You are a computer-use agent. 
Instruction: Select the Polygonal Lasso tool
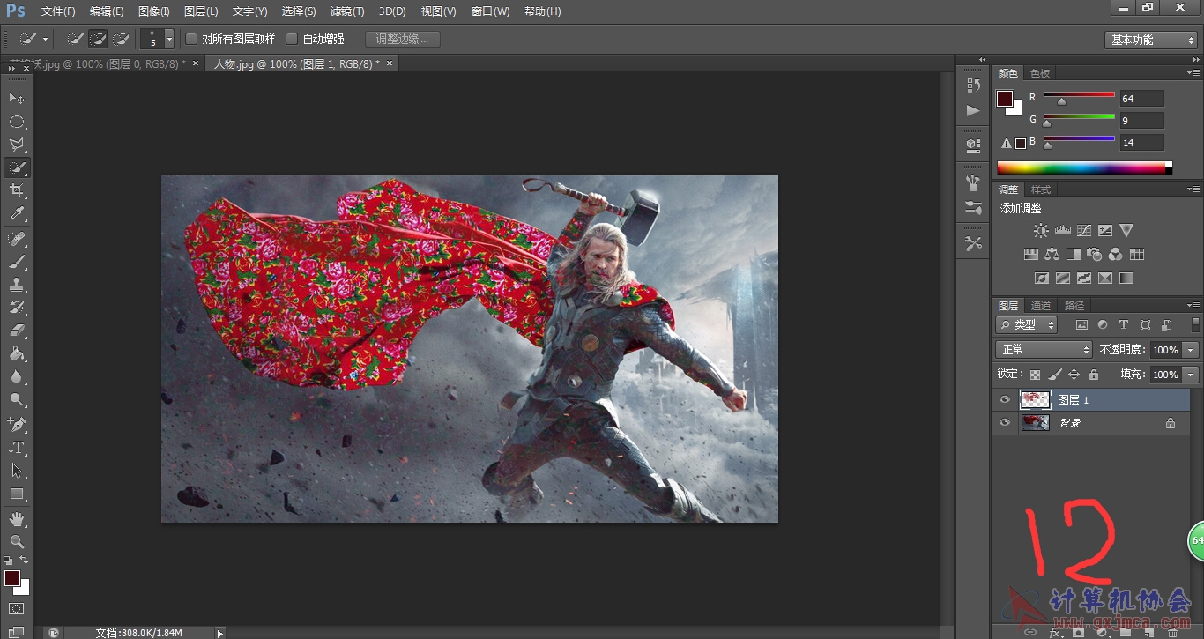coord(17,145)
